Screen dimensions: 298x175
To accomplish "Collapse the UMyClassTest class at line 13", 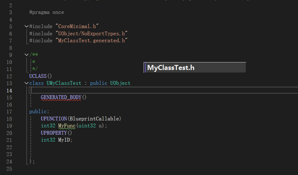I will click(27, 83).
